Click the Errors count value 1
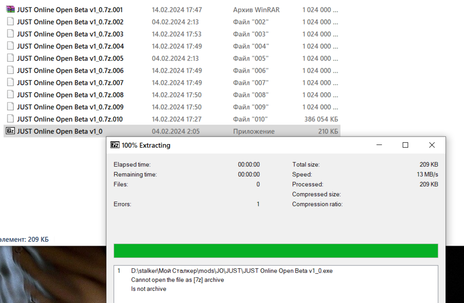The height and width of the screenshot is (303, 464). point(258,204)
